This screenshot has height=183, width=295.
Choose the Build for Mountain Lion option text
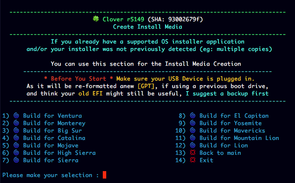click(239, 138)
